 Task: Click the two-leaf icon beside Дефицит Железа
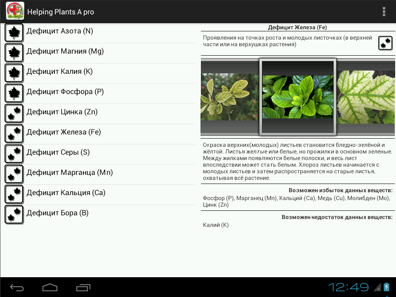[14, 134]
